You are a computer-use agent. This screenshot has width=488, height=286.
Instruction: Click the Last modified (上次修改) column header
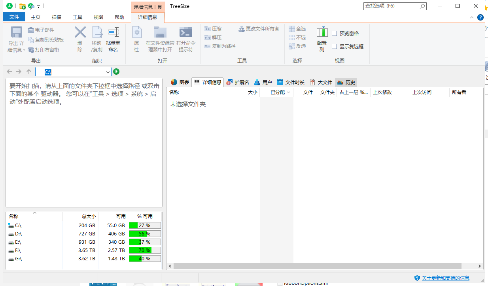click(390, 92)
